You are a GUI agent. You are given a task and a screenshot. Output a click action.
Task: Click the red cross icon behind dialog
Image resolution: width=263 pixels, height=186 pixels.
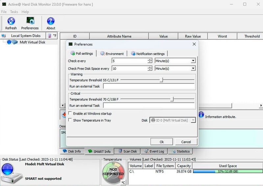click(x=64, y=115)
